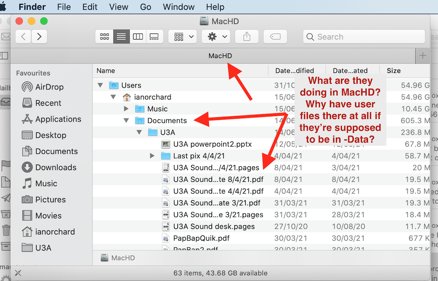Switch to icon view
The image size is (438, 281).
point(104,37)
